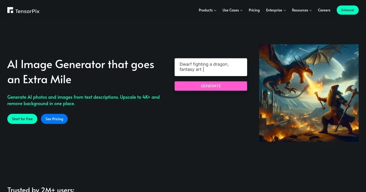Click the green description text under headline
The image size is (366, 192).
coord(83,100)
